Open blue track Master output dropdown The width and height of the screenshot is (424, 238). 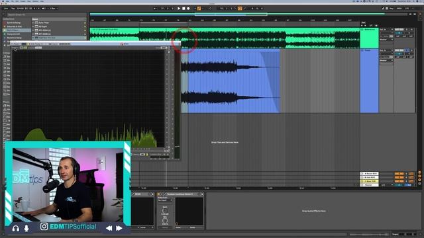pos(386,60)
